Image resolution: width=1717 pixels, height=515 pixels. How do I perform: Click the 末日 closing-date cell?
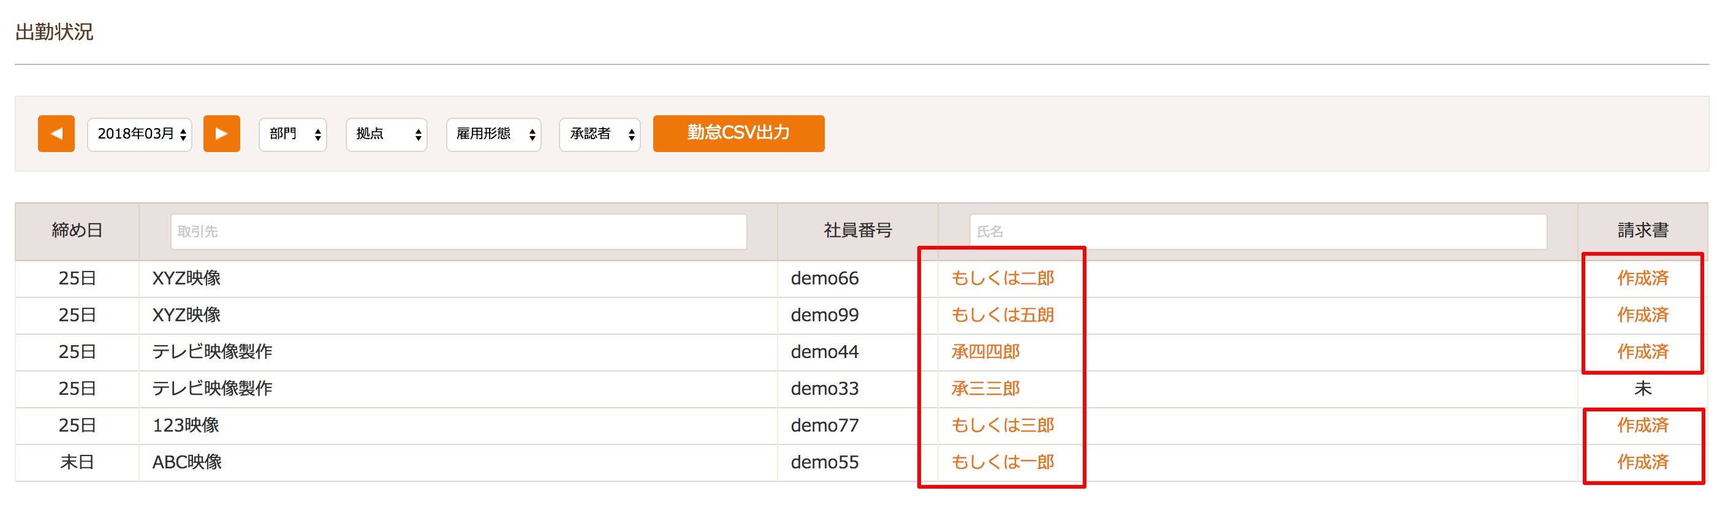tap(77, 462)
